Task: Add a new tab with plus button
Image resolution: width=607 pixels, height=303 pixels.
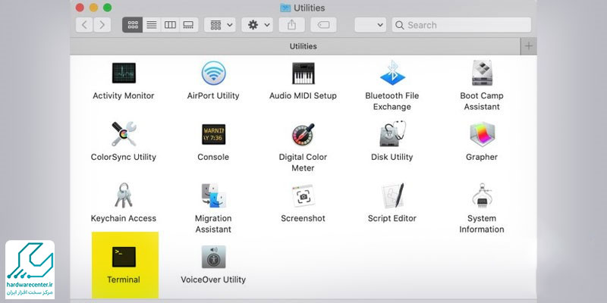Action: click(x=528, y=46)
